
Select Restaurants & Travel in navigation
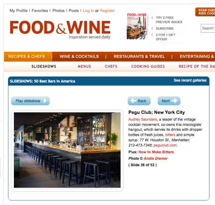pyautogui.click(x=139, y=56)
